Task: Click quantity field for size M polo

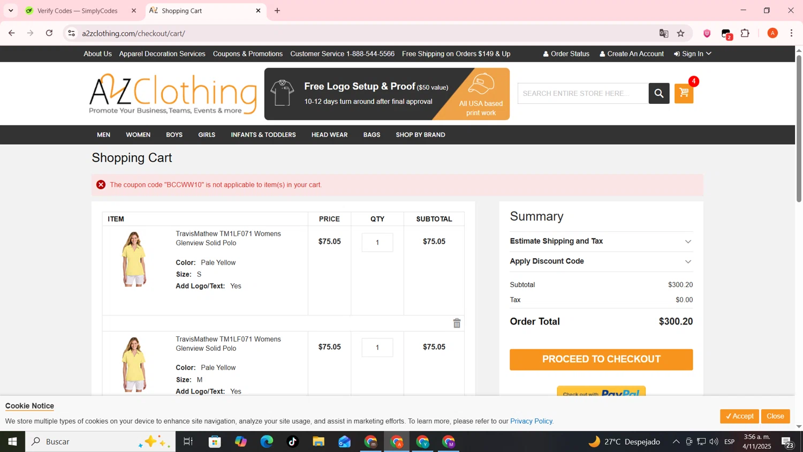Action: [377, 348]
